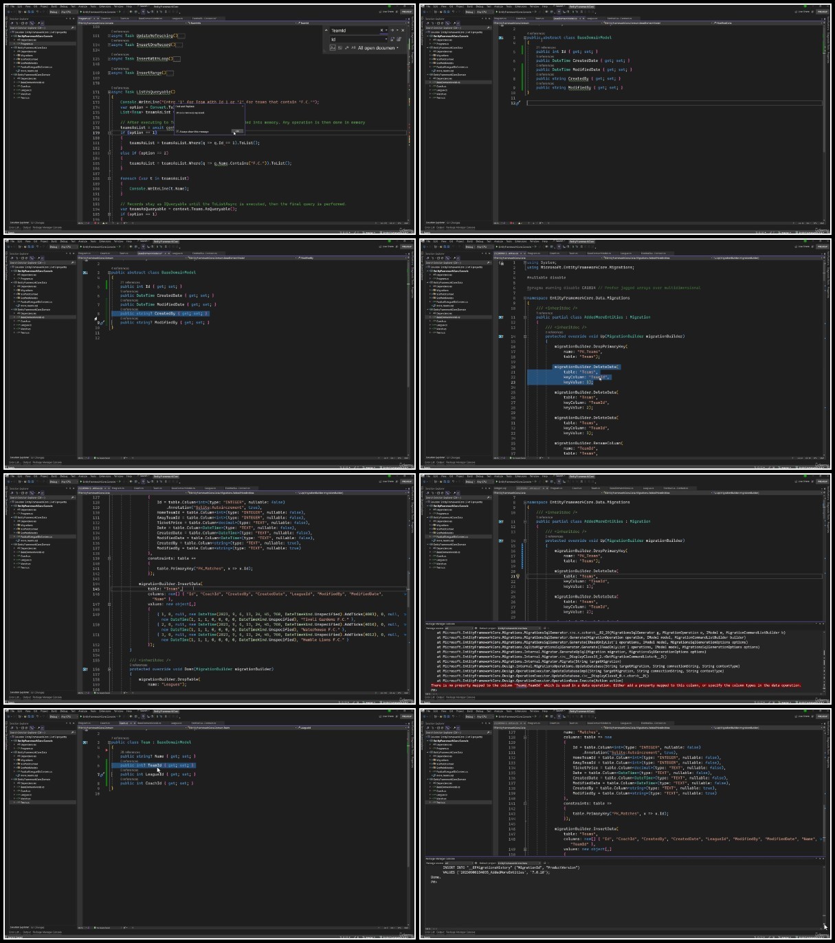Open the File menu in Find and Replace frame
835x943 pixels.
[12, 7]
